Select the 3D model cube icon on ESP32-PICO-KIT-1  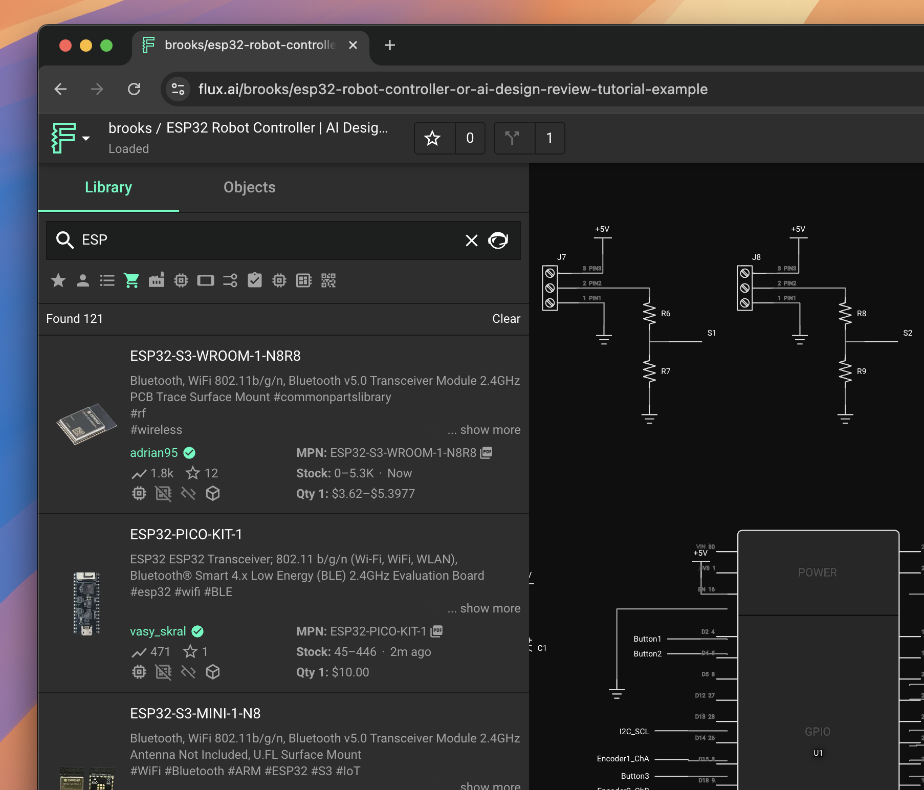coord(213,672)
